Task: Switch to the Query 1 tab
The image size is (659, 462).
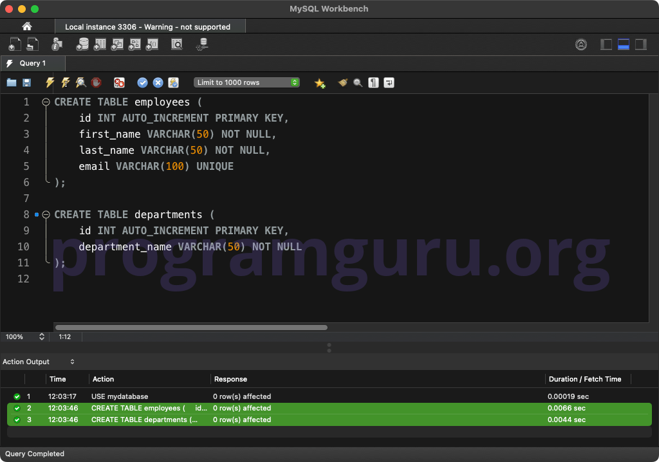Action: tap(32, 64)
